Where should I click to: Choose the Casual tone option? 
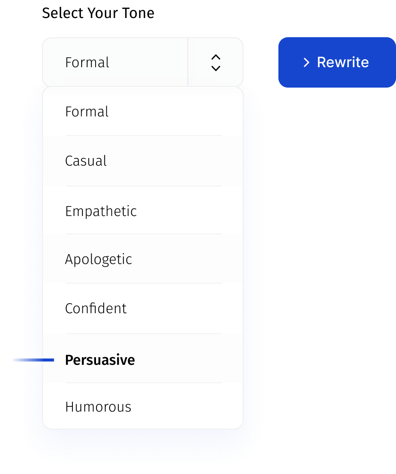(86, 161)
